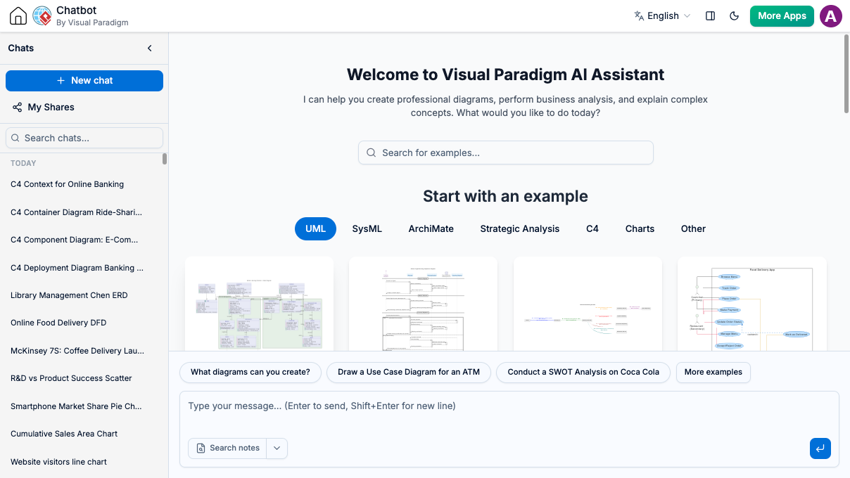Open the user avatar A menu
The width and height of the screenshot is (850, 478).
click(831, 16)
